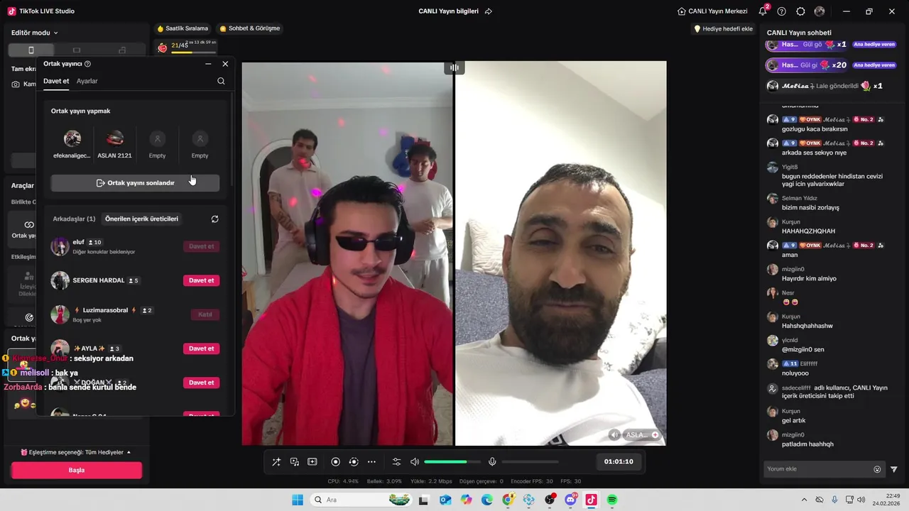Open the emoji picker in comment box
This screenshot has height=511, width=909.
click(877, 469)
